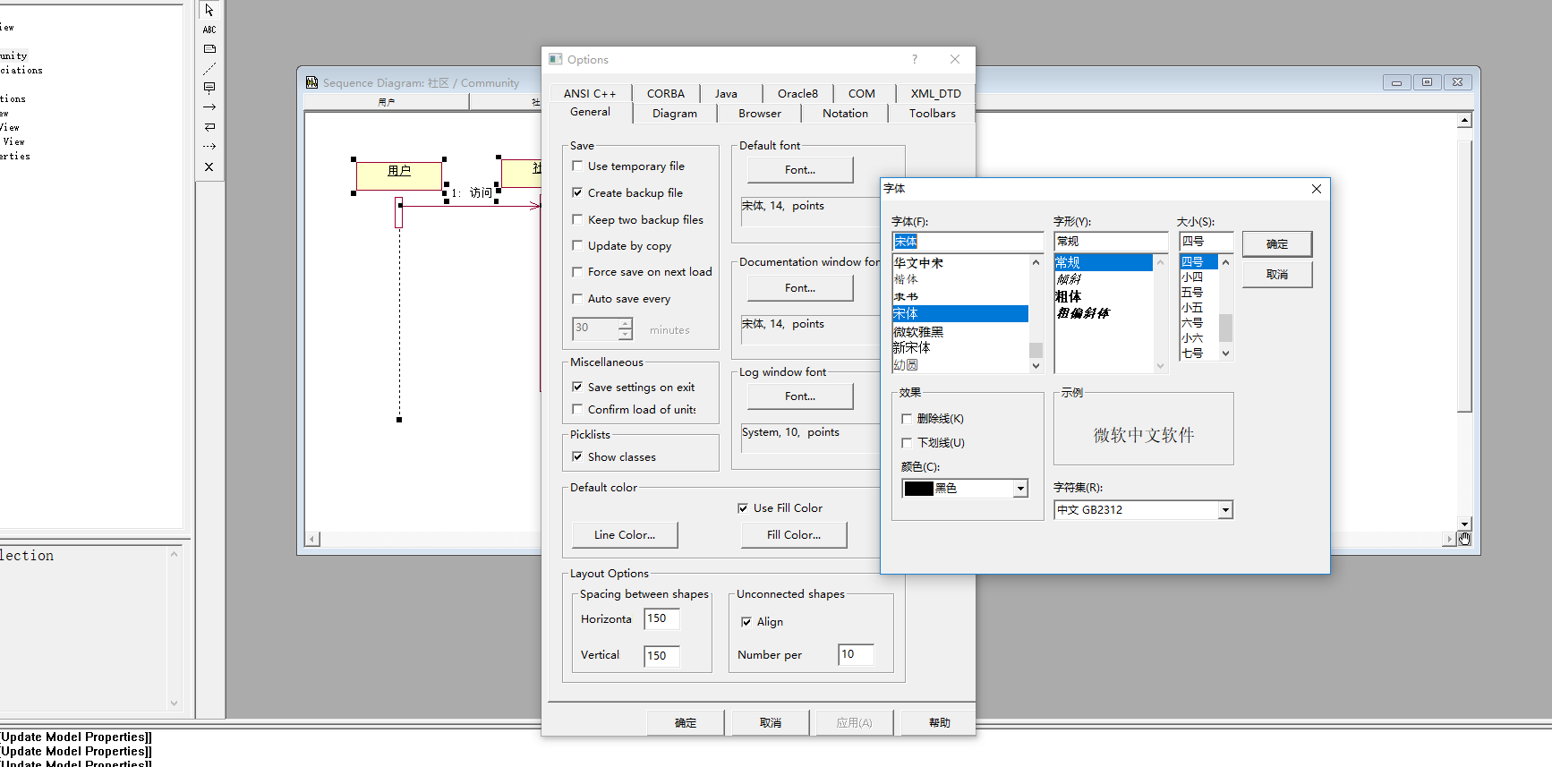Click the Fill Color... button
Viewport: 1552px width, 767px height.
click(x=793, y=535)
